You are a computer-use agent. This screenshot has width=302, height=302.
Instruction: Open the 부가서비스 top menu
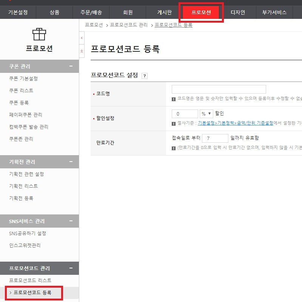click(x=274, y=12)
